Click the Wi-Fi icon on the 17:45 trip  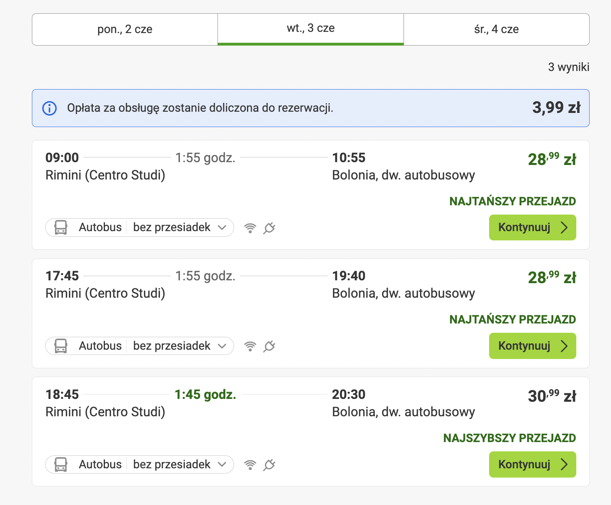tap(250, 346)
